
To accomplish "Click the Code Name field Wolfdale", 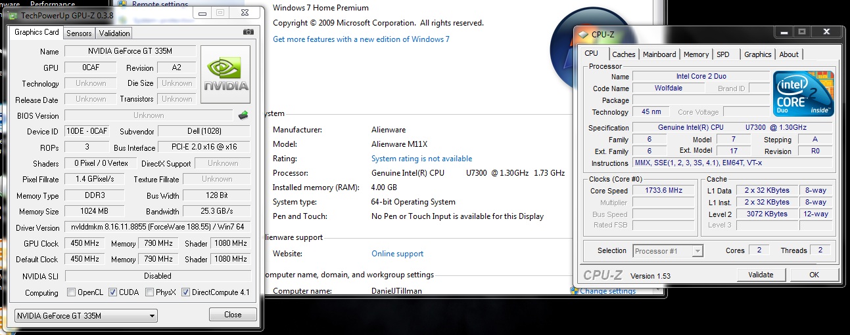I will click(x=670, y=89).
